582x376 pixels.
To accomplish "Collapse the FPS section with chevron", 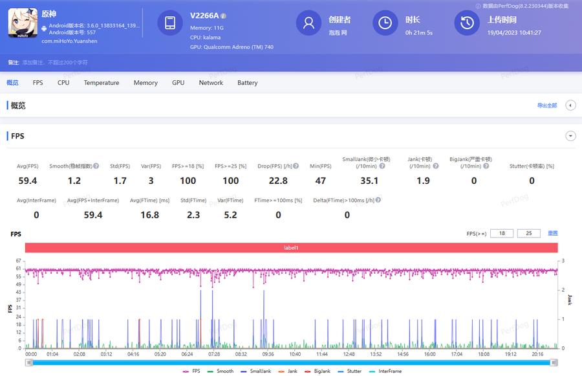I will 570,136.
